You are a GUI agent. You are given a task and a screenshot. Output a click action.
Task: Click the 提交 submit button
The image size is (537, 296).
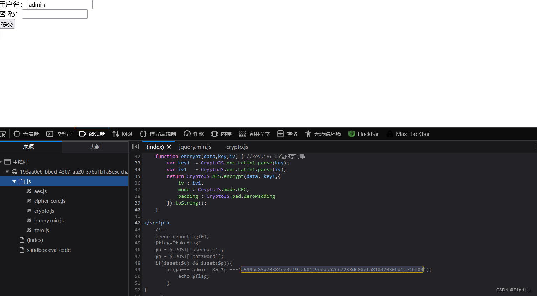coord(7,24)
